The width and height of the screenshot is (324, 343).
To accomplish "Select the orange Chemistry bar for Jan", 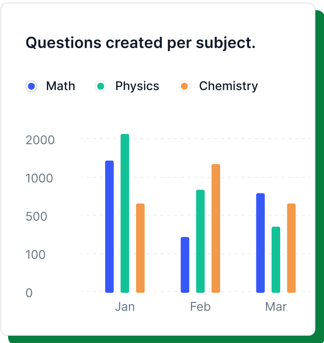I will click(140, 248).
